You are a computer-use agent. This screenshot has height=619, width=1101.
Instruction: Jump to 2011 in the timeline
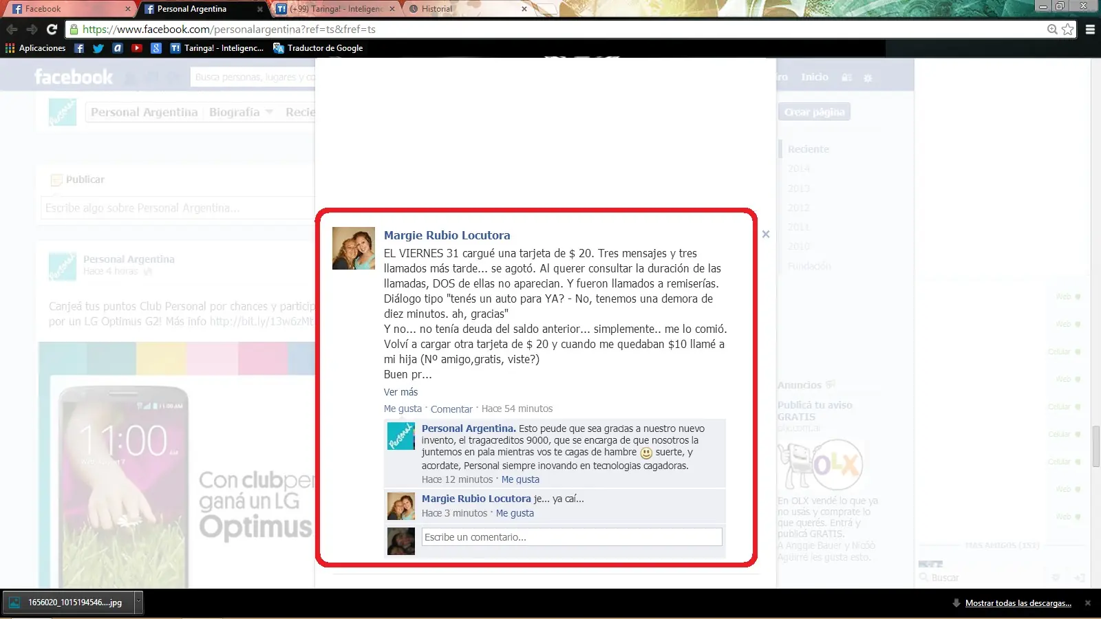coord(799,227)
